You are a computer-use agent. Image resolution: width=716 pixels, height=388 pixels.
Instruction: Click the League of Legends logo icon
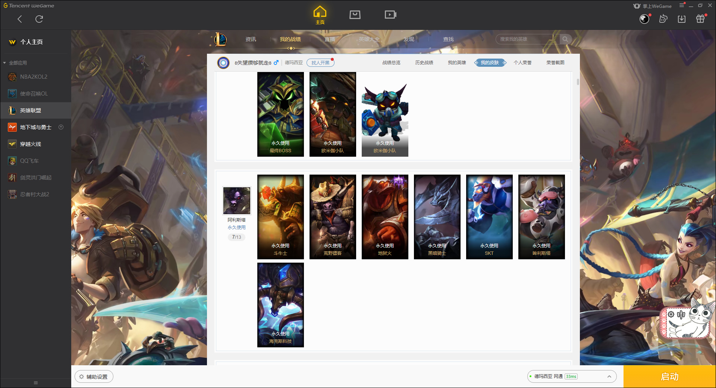(220, 39)
